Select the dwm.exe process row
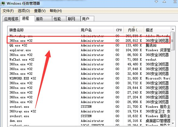The width and height of the screenshot is (178, 127). point(89,121)
